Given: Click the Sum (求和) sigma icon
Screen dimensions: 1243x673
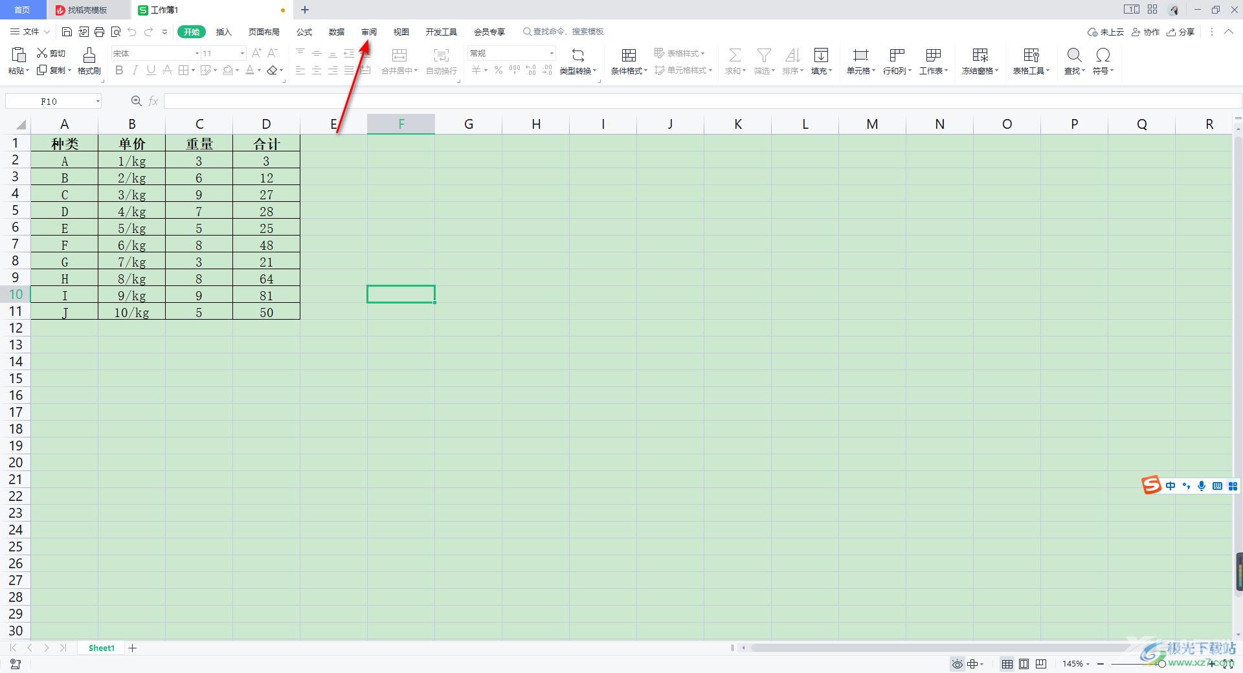Looking at the screenshot, I should [x=735, y=55].
